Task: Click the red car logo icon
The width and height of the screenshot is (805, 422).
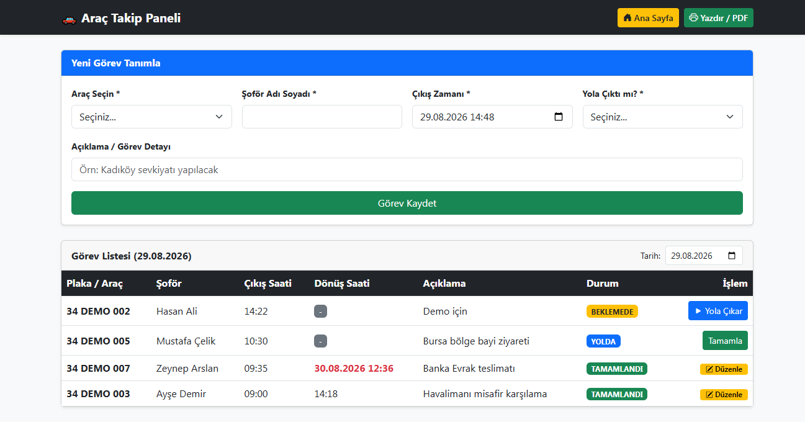Action: (69, 19)
